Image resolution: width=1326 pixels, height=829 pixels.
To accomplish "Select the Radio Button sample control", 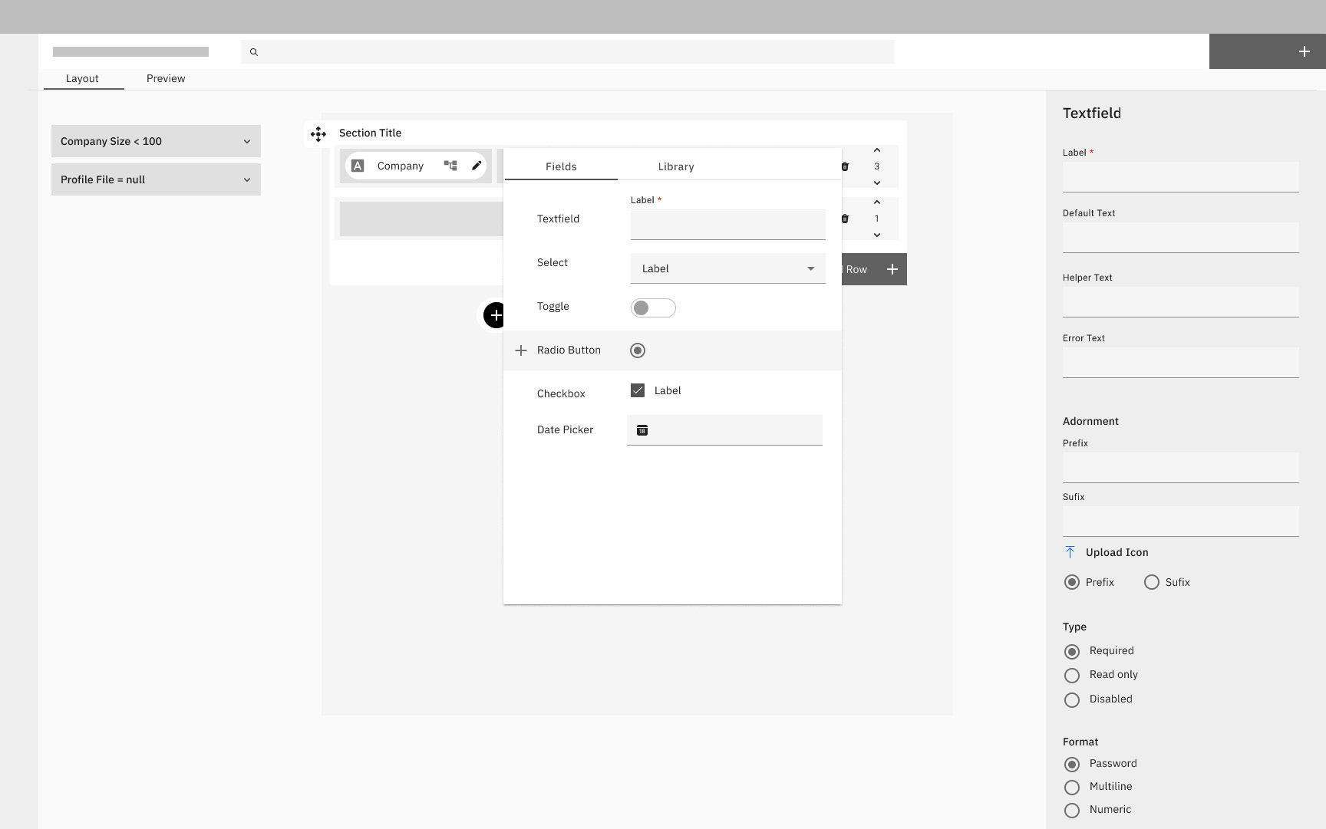I will (x=638, y=350).
